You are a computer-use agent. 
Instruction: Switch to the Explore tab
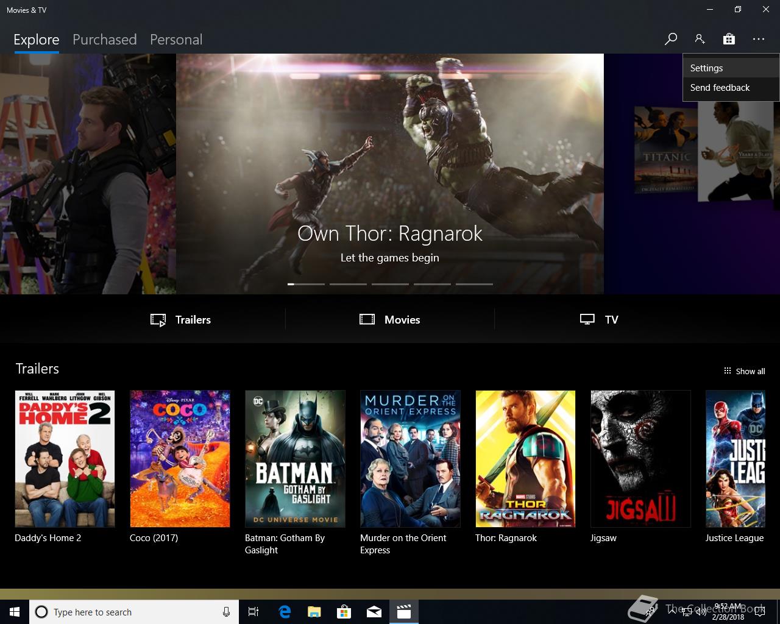pos(37,40)
